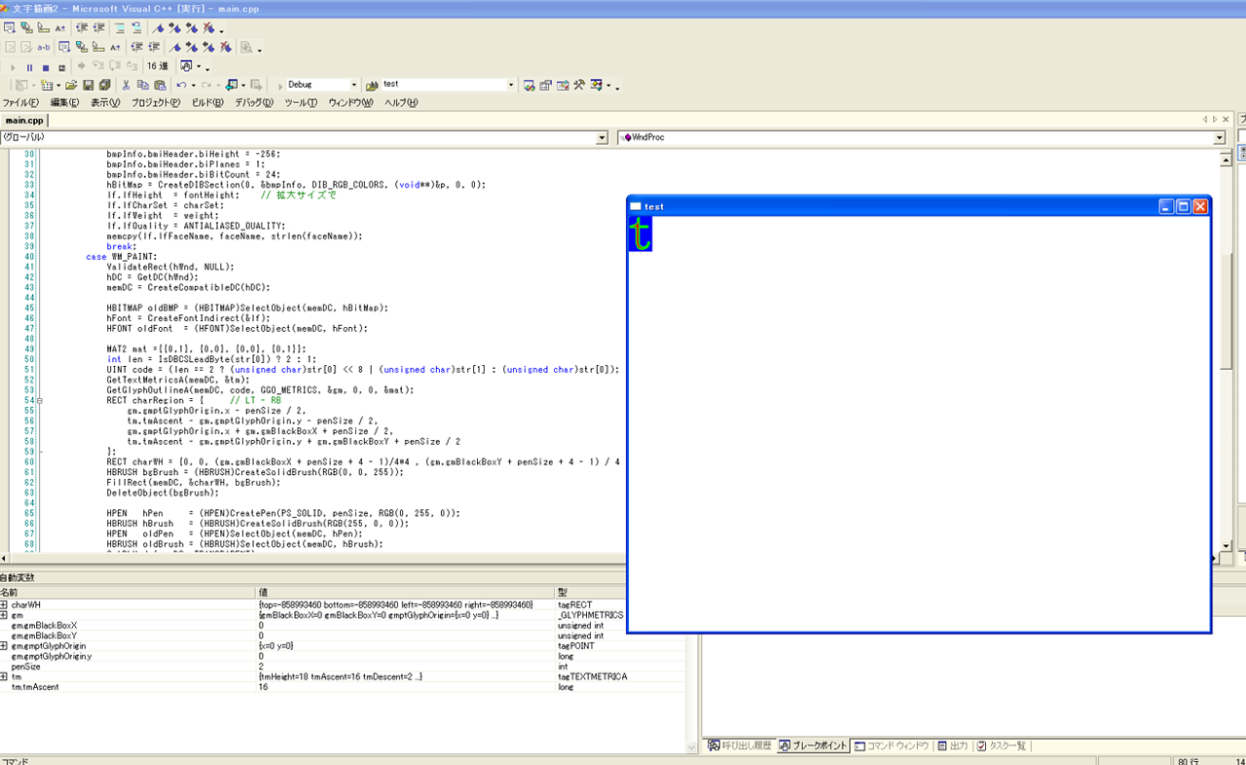Viewport: 1246px width, 765px height.
Task: Click the tagTEXTMETRICA type cell
Action: 593,676
